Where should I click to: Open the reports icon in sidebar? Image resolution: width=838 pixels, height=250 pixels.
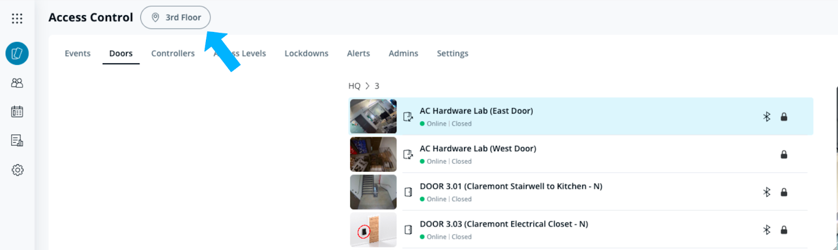(x=17, y=140)
